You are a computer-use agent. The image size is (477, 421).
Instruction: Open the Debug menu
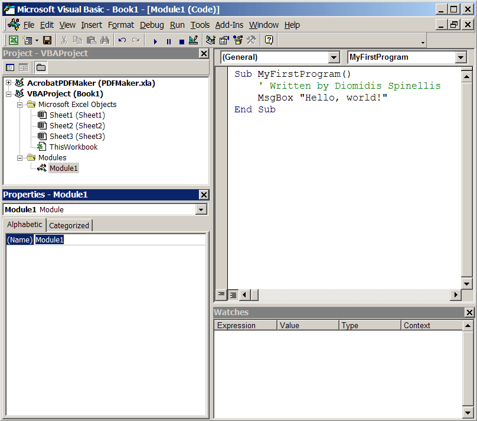point(152,25)
